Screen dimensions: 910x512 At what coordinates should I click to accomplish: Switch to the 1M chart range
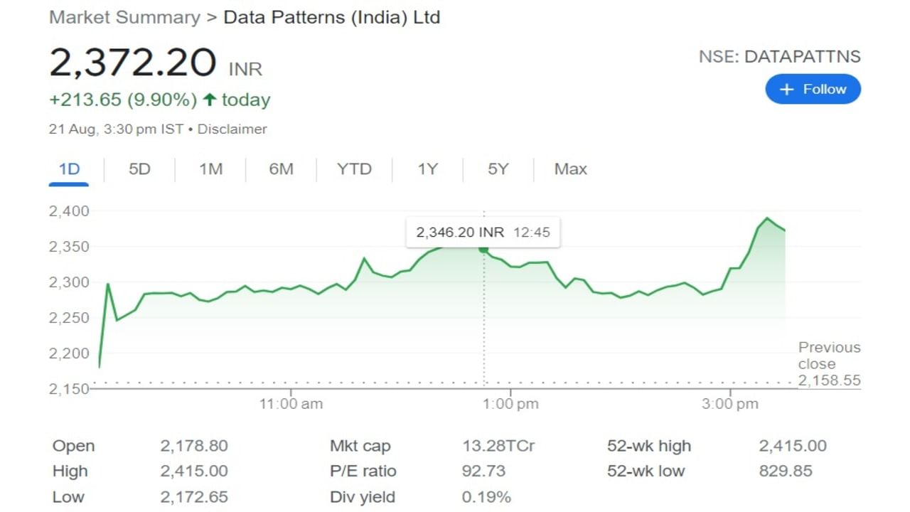210,169
